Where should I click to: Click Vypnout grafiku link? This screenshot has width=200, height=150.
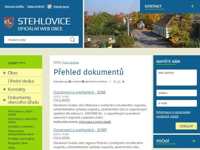click(x=14, y=7)
